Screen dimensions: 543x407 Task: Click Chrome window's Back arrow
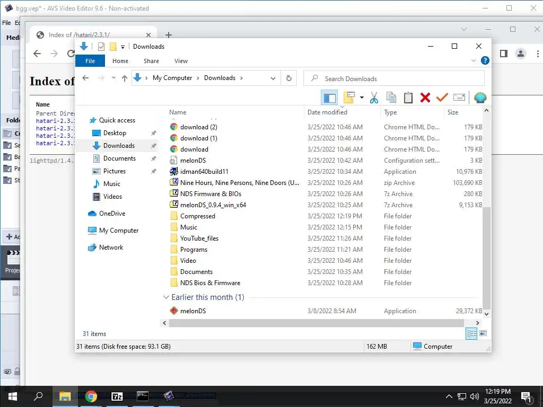click(37, 54)
